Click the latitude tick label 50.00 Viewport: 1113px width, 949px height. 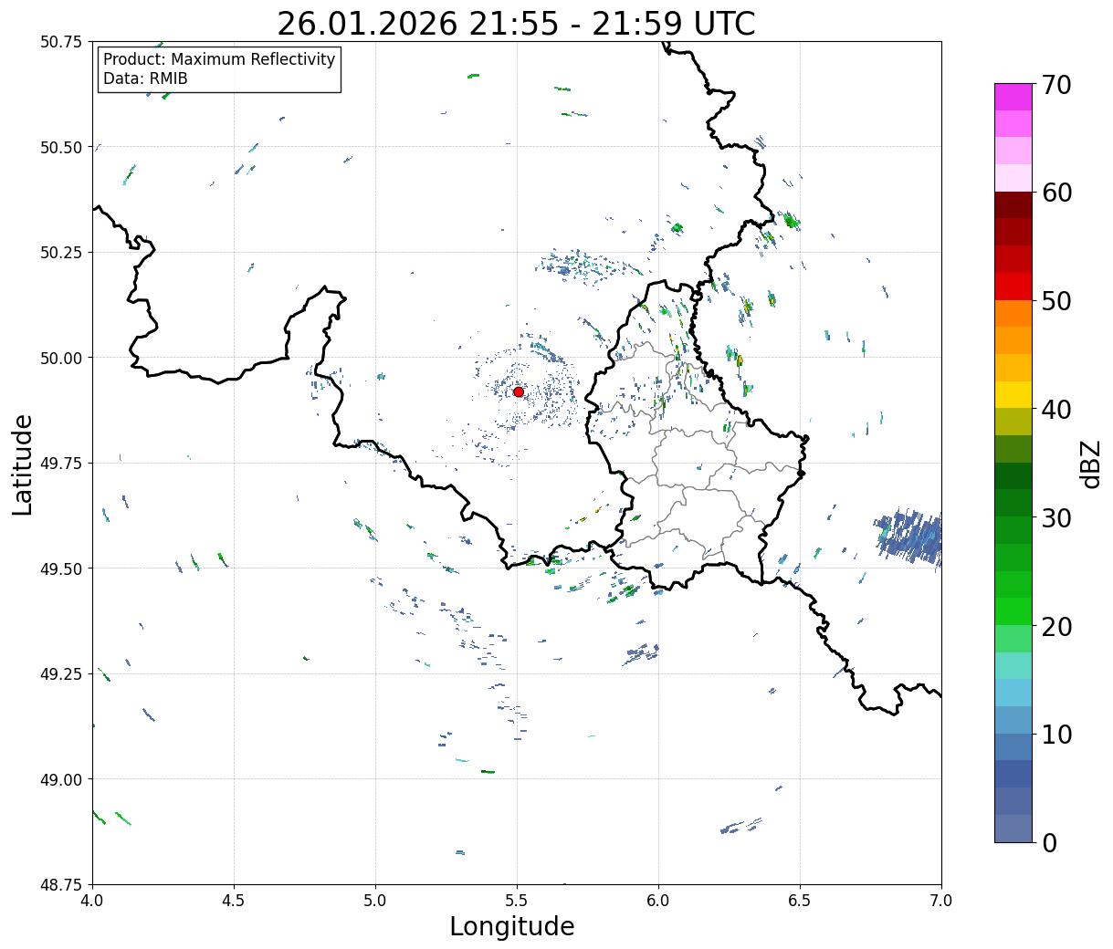(61, 359)
